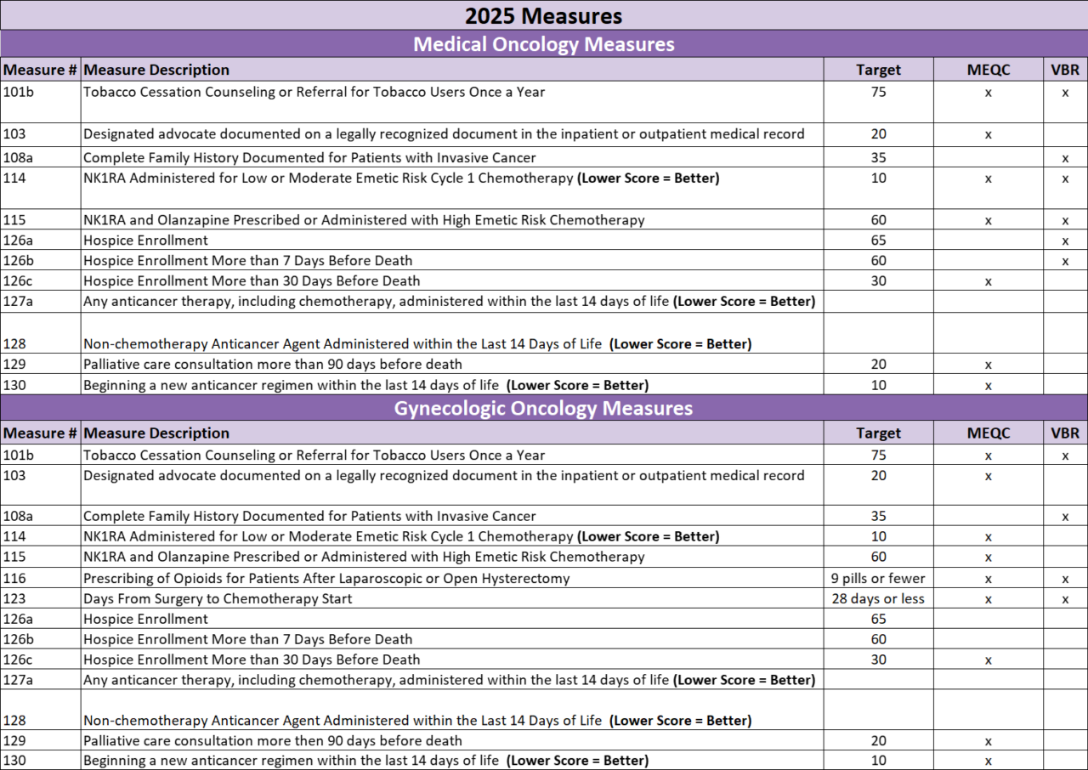Select the Target cell containing 65
Viewport: 1088px width, 770px height.
pos(878,619)
